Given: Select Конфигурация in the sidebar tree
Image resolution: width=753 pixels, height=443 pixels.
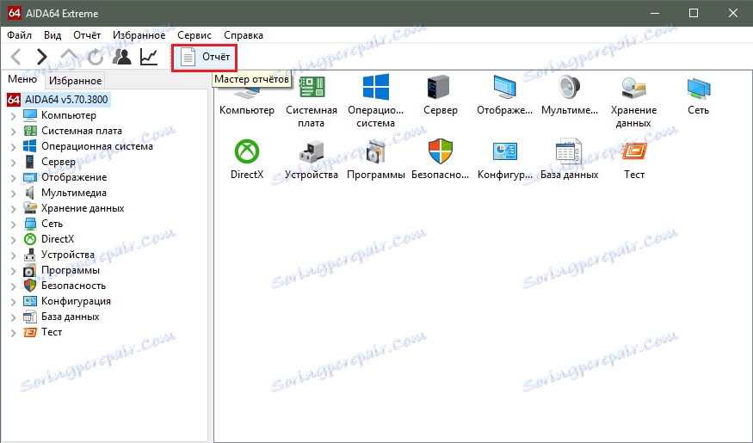Looking at the screenshot, I should point(76,301).
